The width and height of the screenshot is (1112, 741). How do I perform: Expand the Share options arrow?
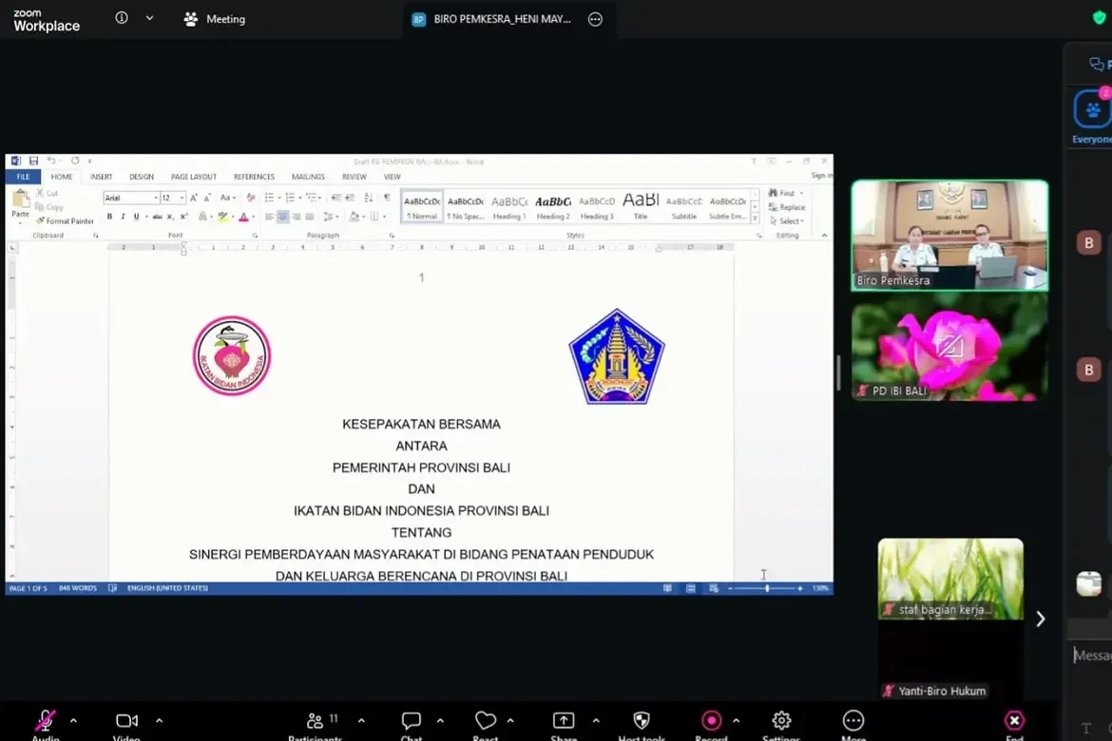pyautogui.click(x=596, y=720)
